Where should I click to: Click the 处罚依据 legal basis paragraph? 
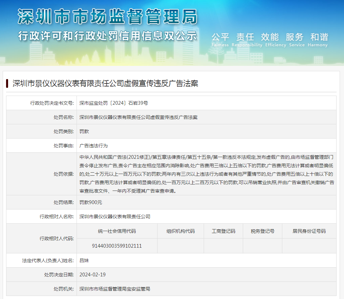[206, 174]
